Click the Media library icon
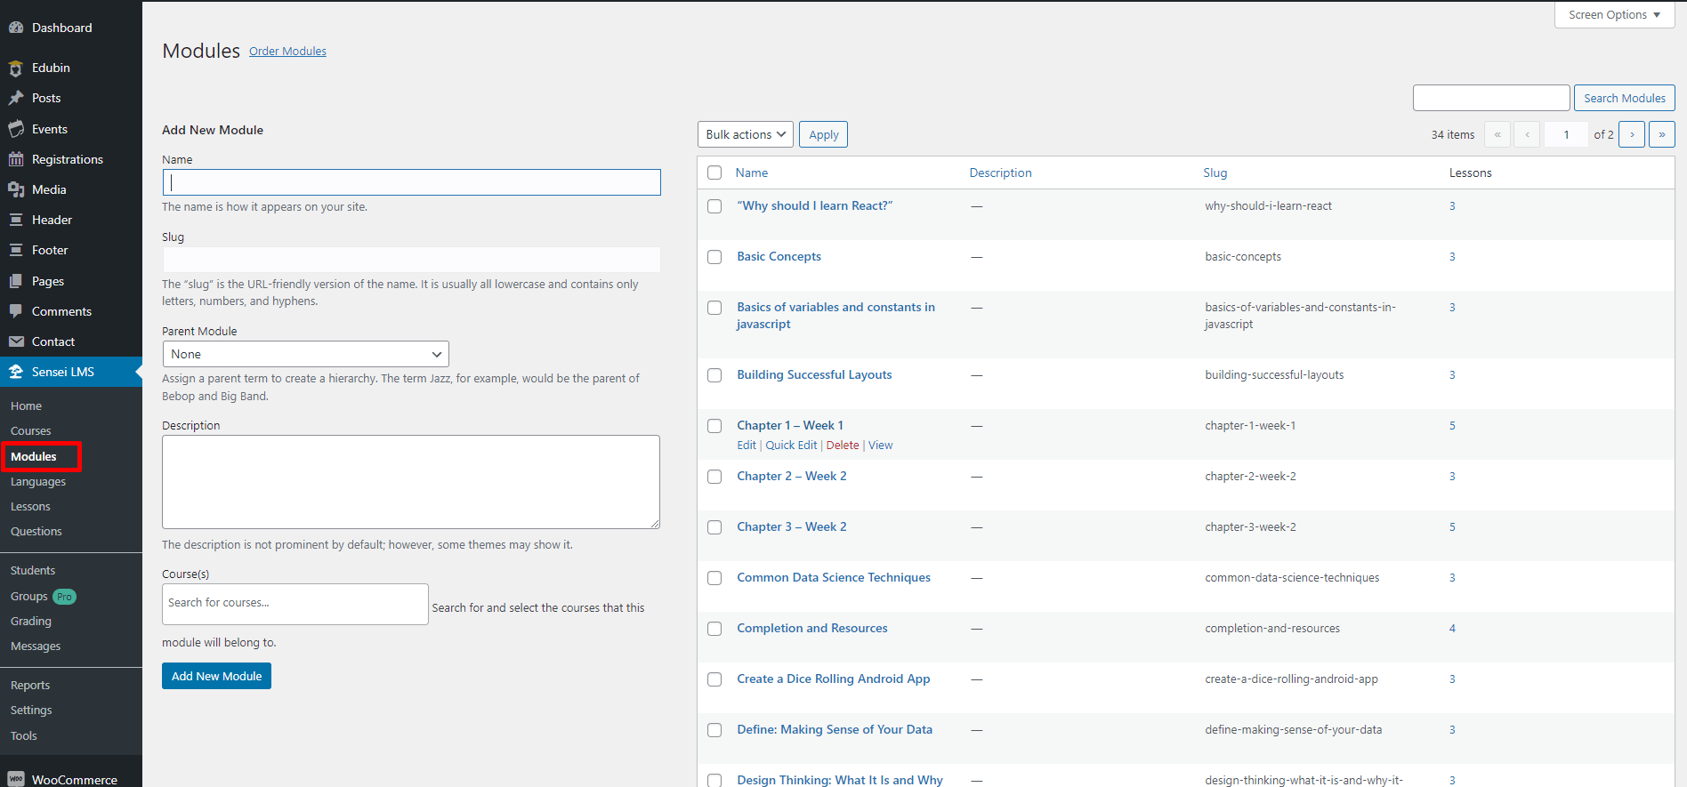The width and height of the screenshot is (1687, 787). point(16,189)
